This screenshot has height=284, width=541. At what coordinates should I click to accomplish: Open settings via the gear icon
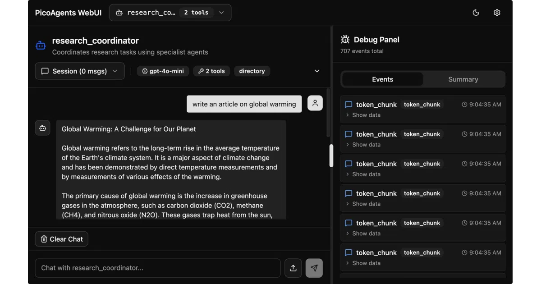[497, 13]
